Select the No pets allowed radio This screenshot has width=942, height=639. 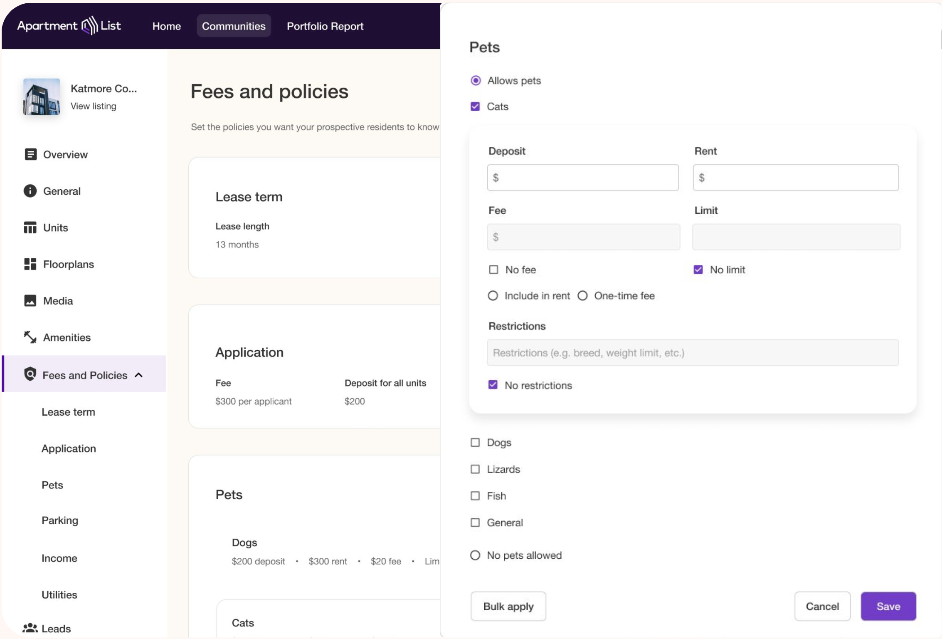(x=475, y=555)
